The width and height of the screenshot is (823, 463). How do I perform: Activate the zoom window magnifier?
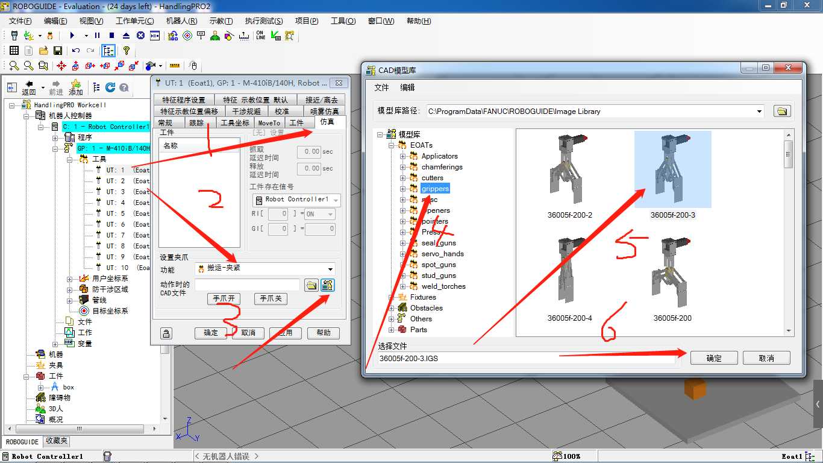pos(43,66)
